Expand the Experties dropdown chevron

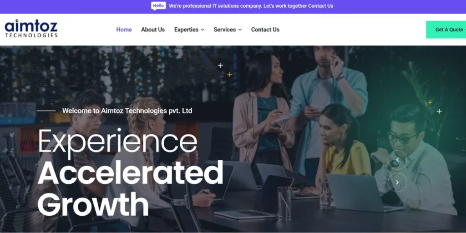click(203, 30)
